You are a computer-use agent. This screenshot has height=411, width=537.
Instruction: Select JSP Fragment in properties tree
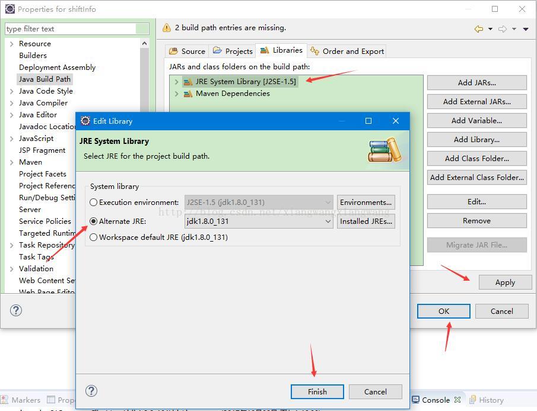coord(42,150)
